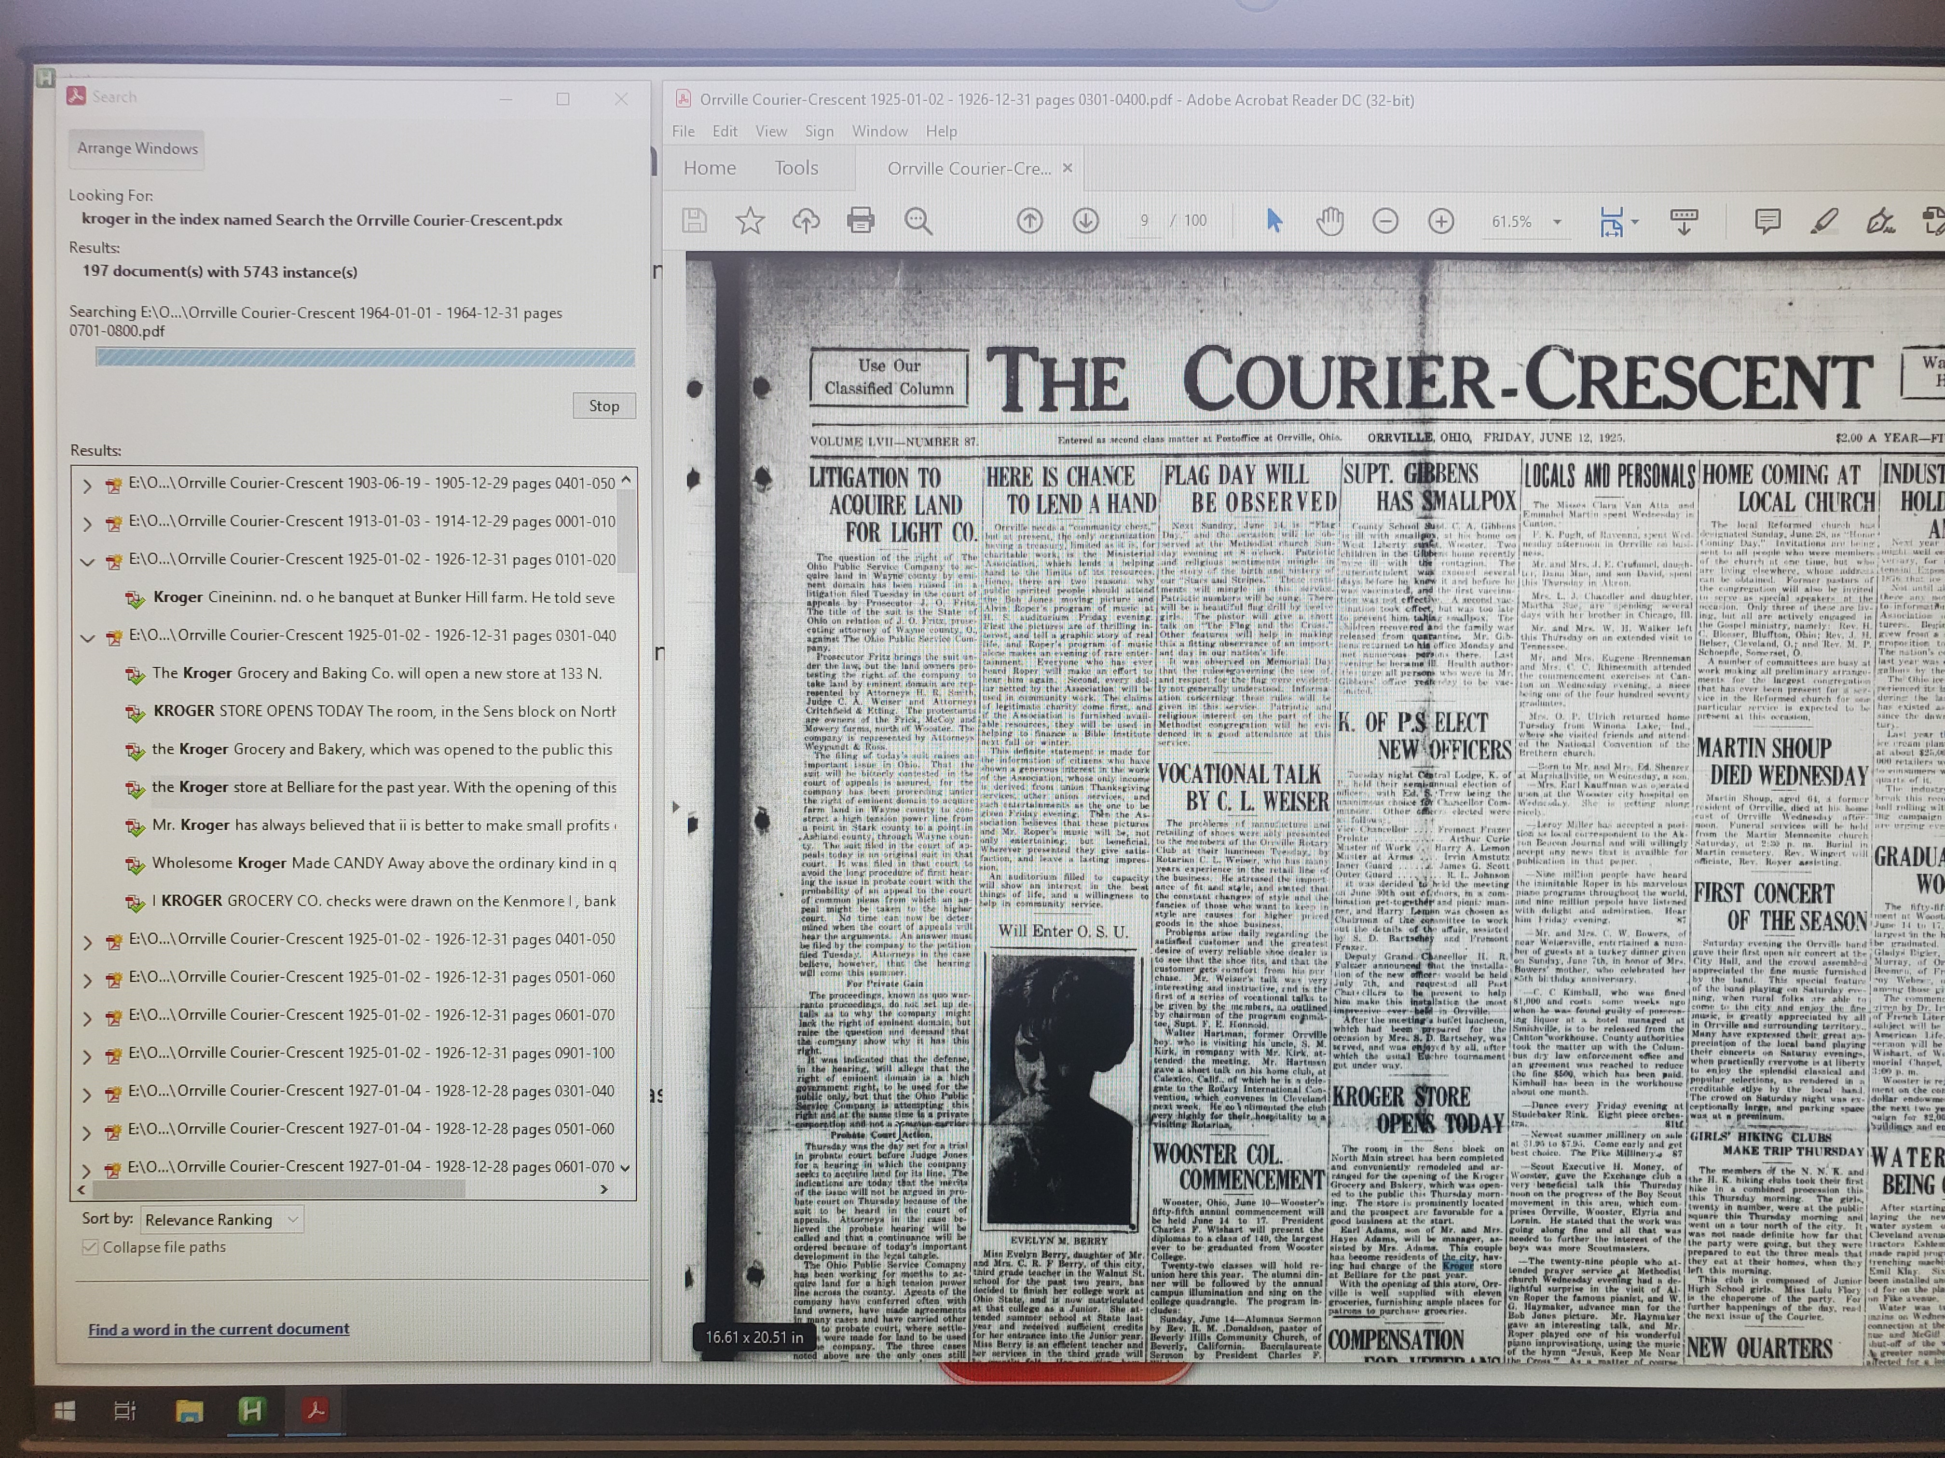Screen dimensions: 1945x1458
Task: Click Find a word in current document link
Action: tap(218, 1329)
